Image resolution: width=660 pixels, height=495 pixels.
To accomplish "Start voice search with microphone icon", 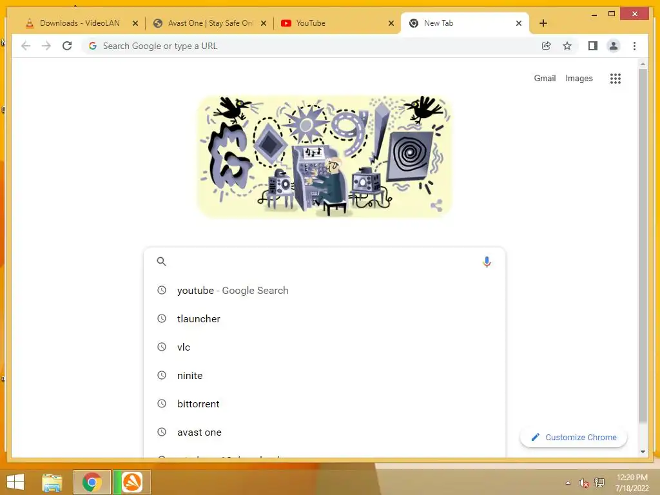I will pos(487,262).
